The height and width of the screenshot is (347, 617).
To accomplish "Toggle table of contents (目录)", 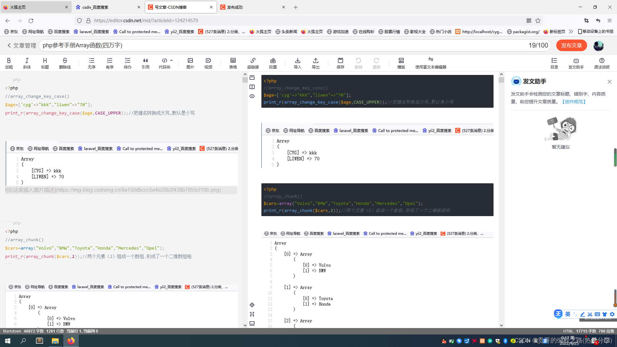I will click(554, 63).
